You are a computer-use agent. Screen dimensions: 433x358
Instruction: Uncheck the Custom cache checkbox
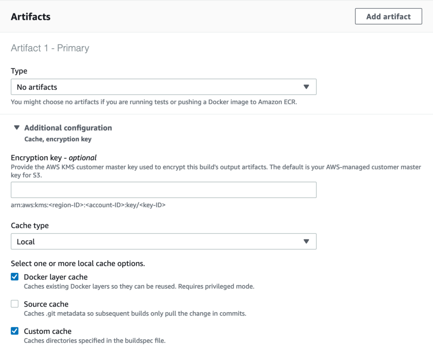coord(15,331)
